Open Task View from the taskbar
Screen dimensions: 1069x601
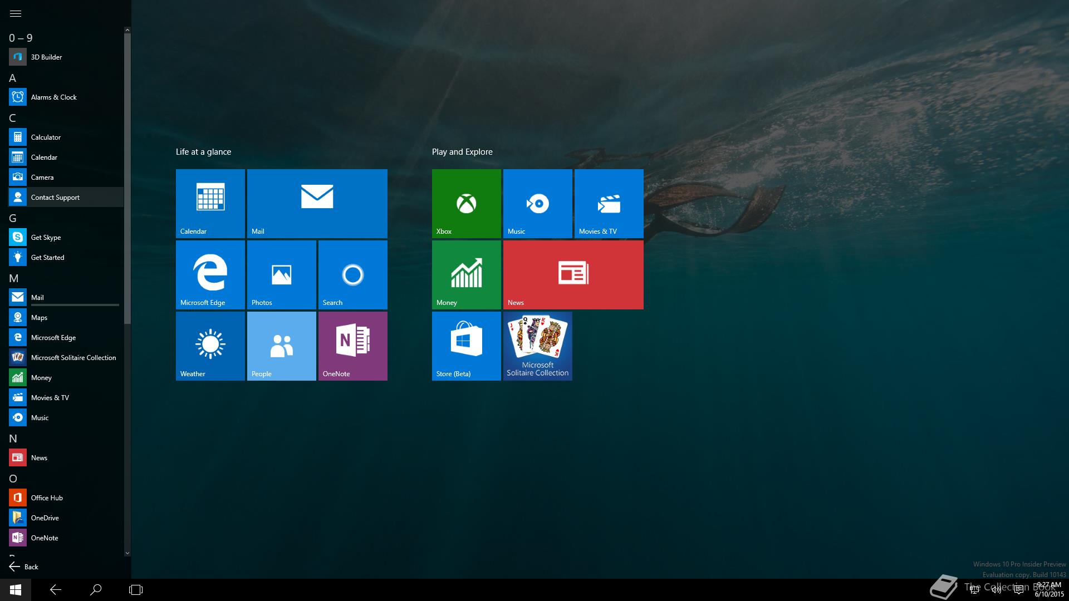136,590
